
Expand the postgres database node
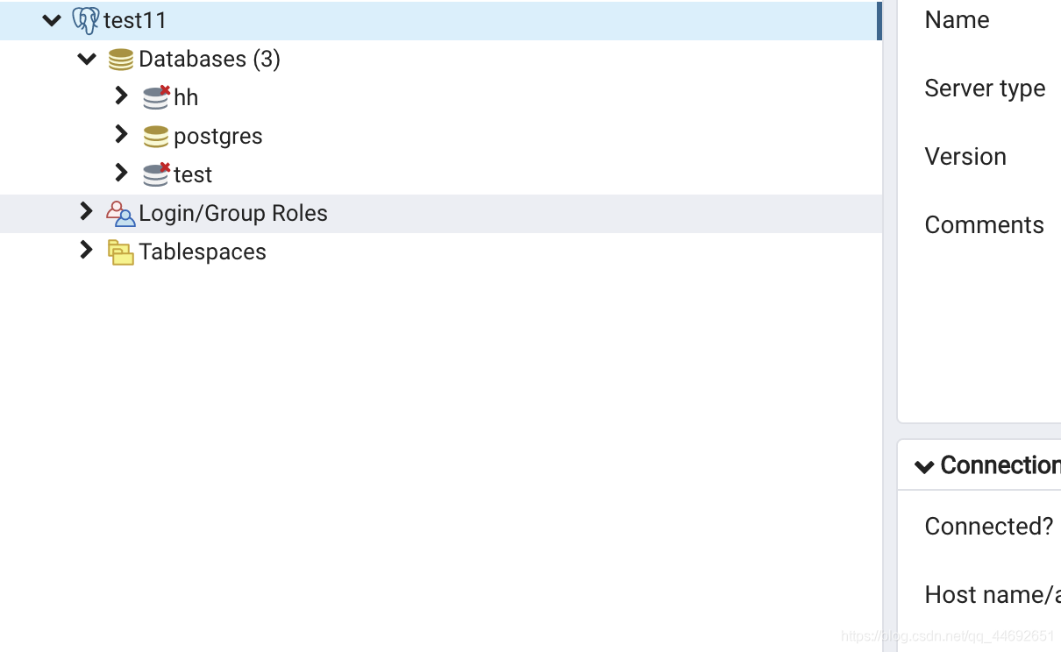(121, 134)
